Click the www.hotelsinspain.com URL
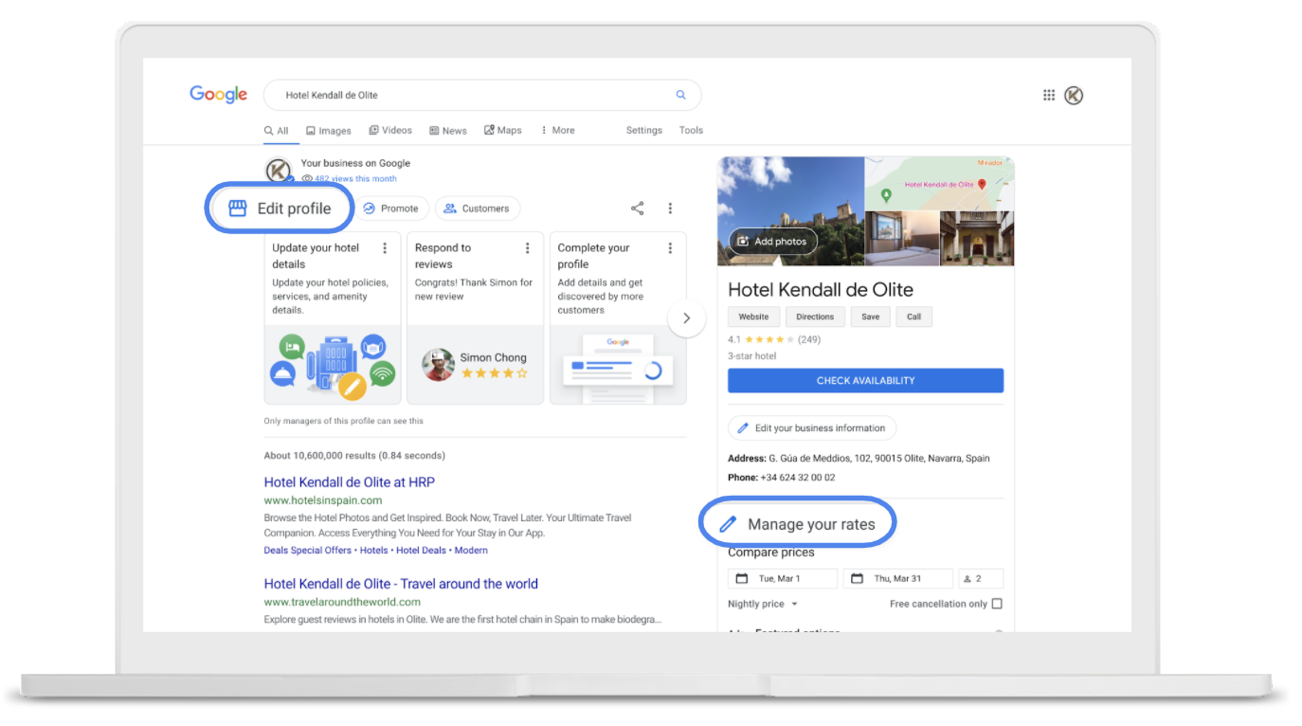The image size is (1302, 726). click(323, 500)
